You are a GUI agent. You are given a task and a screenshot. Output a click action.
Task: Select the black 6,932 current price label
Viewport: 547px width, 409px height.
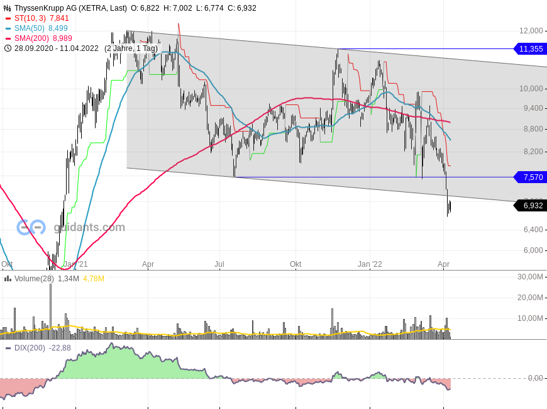(531, 206)
